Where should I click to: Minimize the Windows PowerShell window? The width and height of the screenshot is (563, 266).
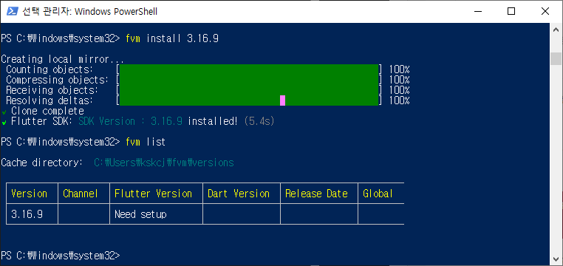coord(477,12)
